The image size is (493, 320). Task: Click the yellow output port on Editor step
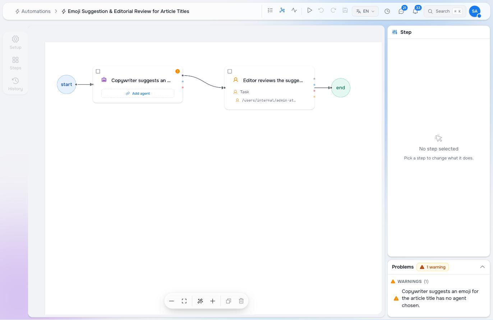[x=314, y=97]
